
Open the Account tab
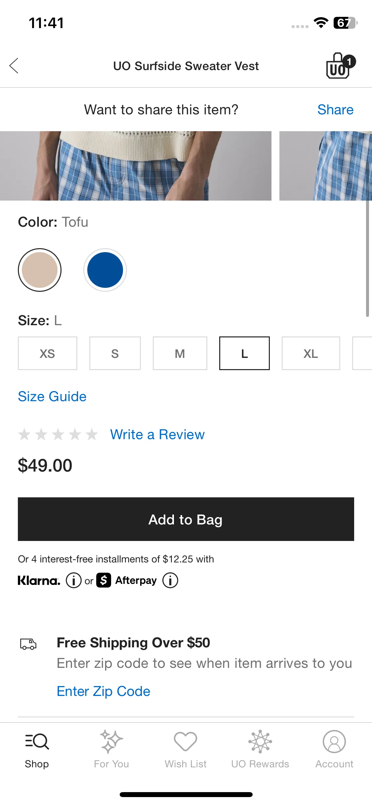coord(334,749)
